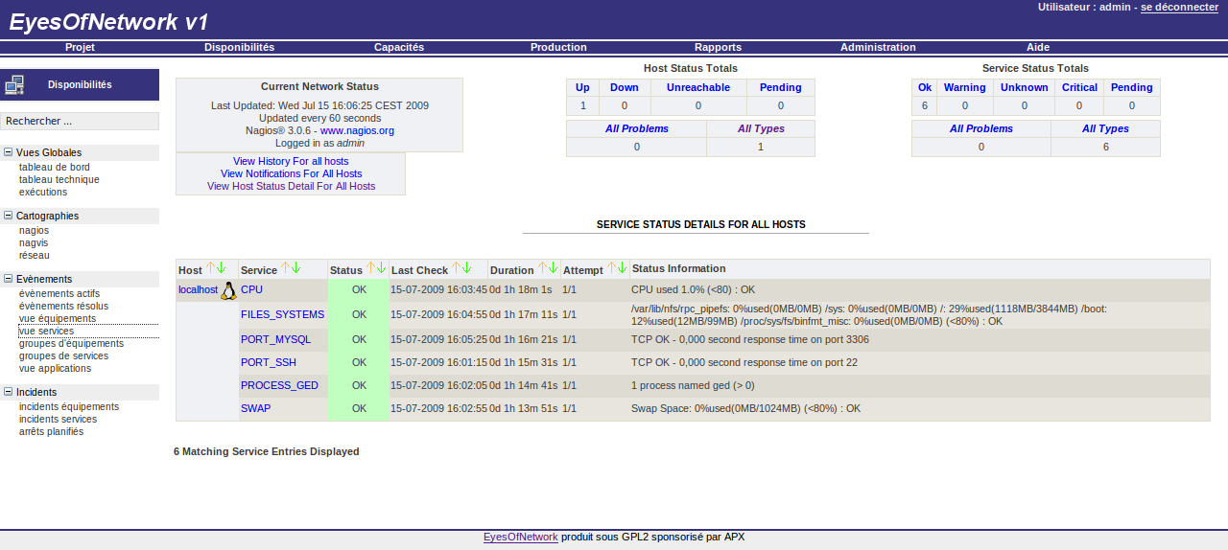The width and height of the screenshot is (1228, 550).
Task: Sort Host column ascending with orange arrow
Action: tap(211, 269)
